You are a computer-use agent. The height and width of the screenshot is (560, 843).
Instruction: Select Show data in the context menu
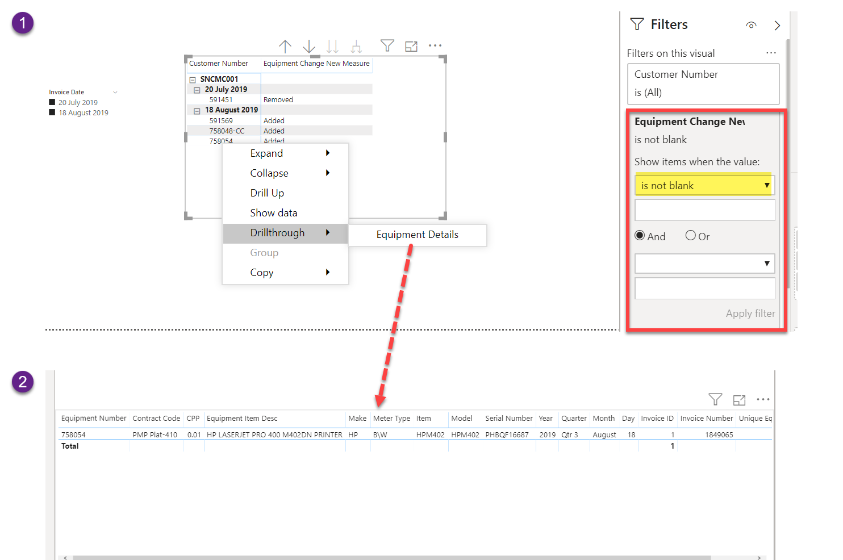pos(274,212)
